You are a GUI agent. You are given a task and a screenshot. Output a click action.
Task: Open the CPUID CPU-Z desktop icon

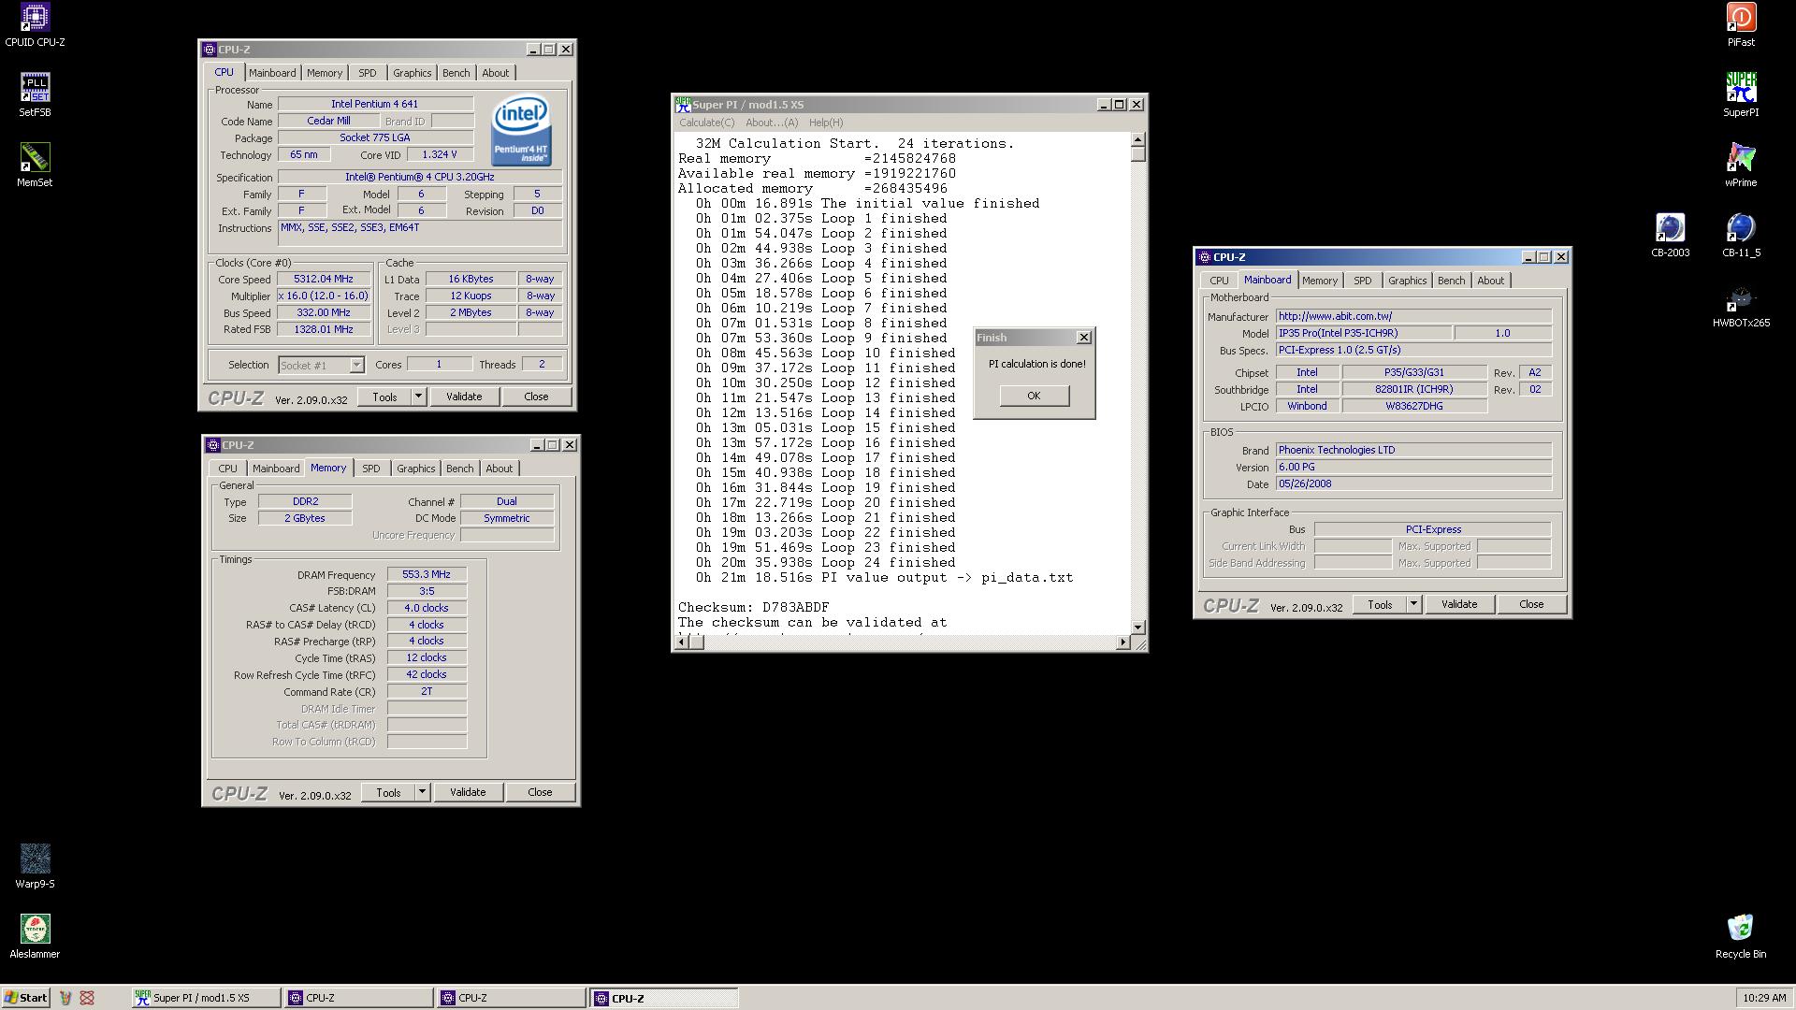click(x=35, y=25)
